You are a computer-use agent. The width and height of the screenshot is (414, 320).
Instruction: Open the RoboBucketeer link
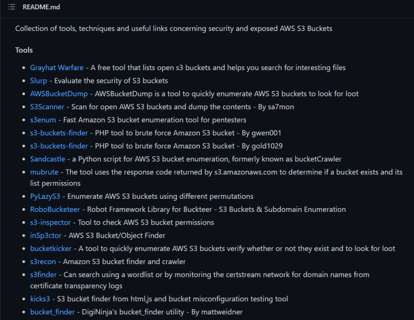pyautogui.click(x=55, y=209)
